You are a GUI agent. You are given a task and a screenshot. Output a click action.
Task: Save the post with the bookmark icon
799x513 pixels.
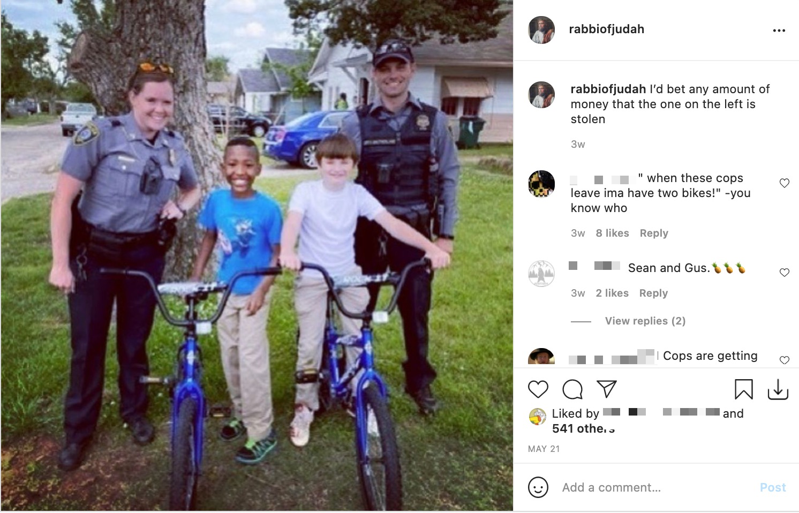coord(743,389)
